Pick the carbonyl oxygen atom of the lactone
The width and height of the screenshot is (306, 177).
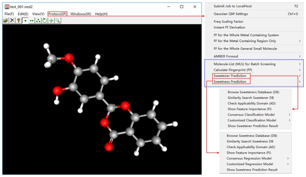point(109,147)
